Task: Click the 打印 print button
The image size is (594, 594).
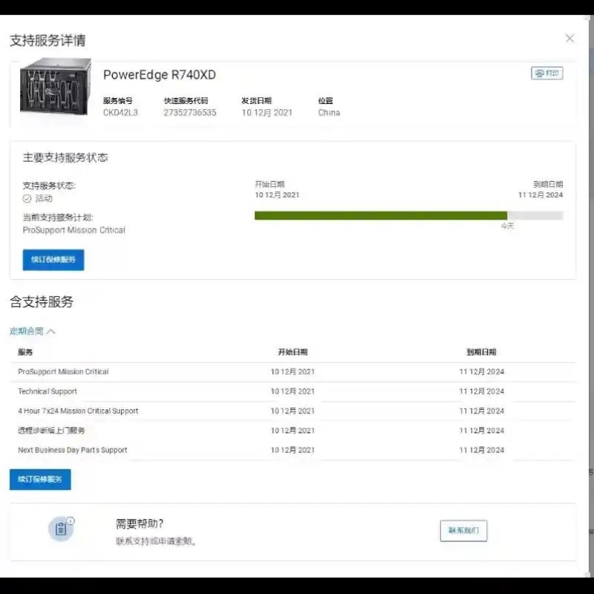Action: pos(547,73)
